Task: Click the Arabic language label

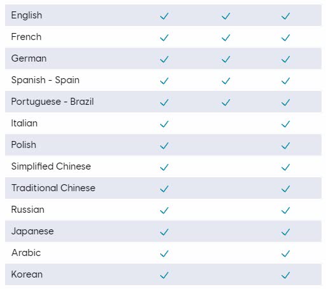Action: 26,253
